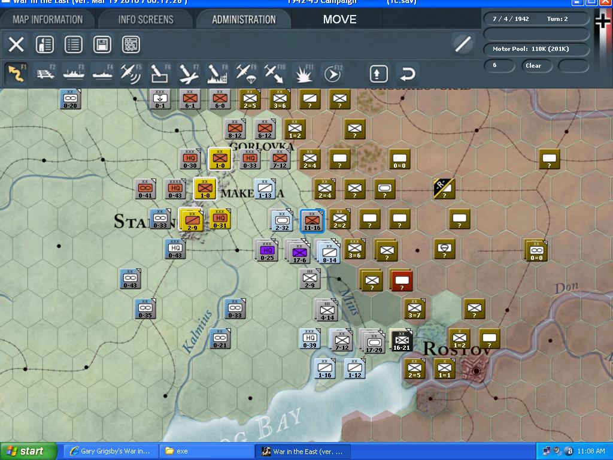Open the person with list preferences icon
613x460 pixels.
pyautogui.click(x=44, y=44)
